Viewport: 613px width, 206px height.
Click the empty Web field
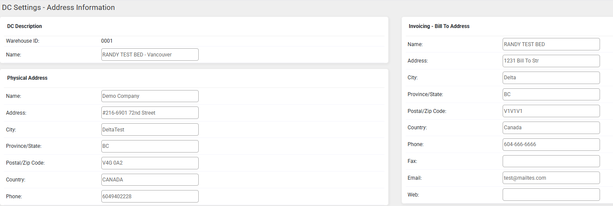tap(551, 195)
